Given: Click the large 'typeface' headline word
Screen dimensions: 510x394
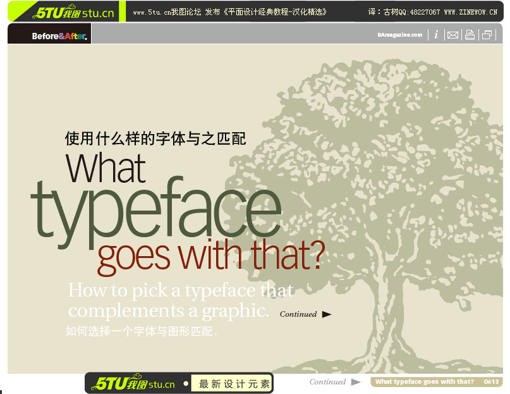Looking at the screenshot, I should tap(156, 212).
